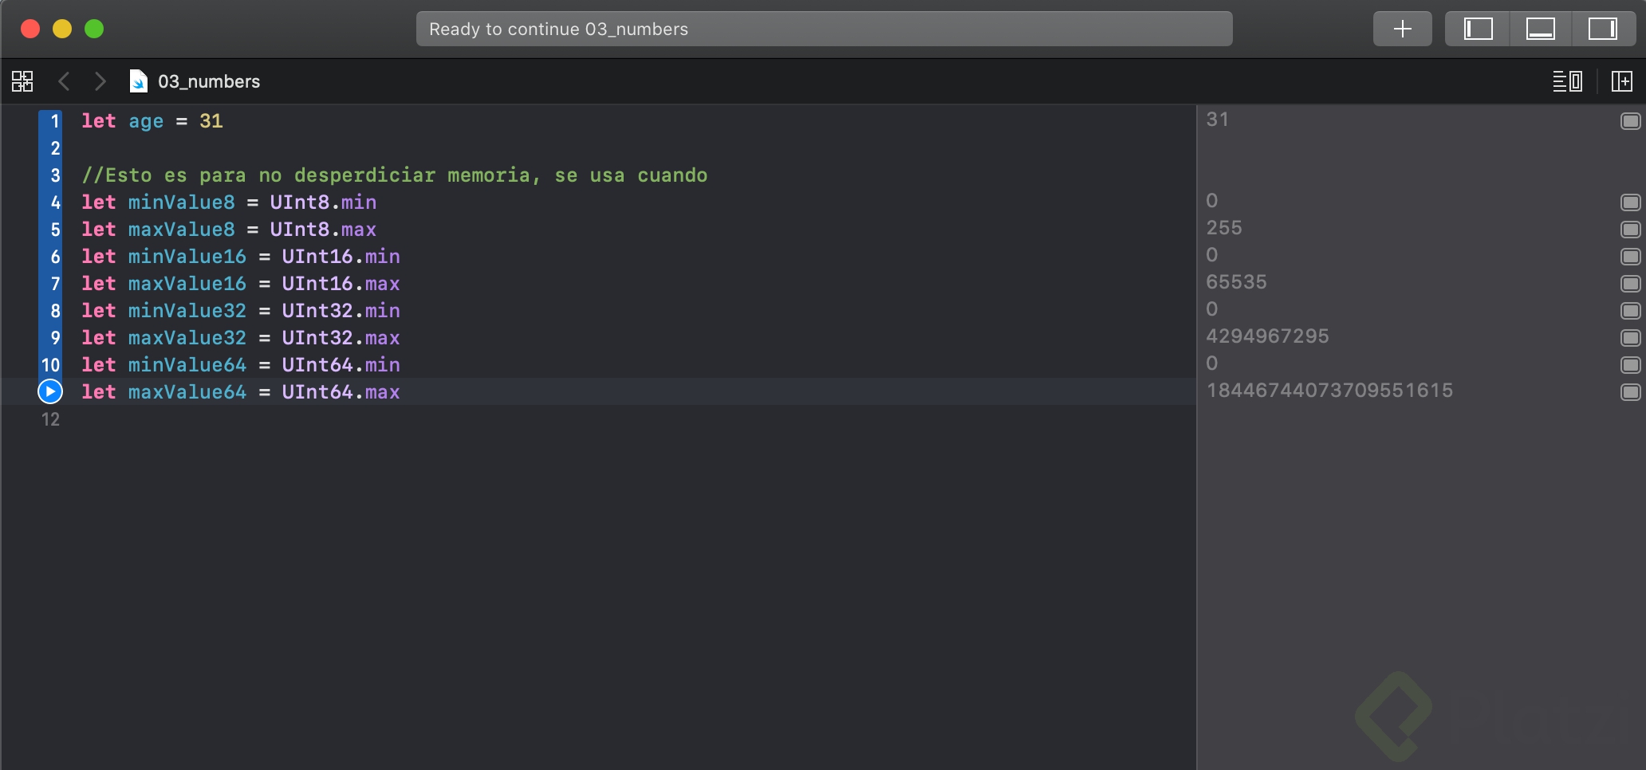Toggle the right inspector panel
The image size is (1646, 770).
[1603, 29]
